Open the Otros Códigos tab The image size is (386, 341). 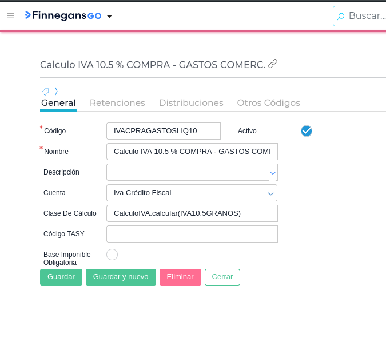(268, 103)
